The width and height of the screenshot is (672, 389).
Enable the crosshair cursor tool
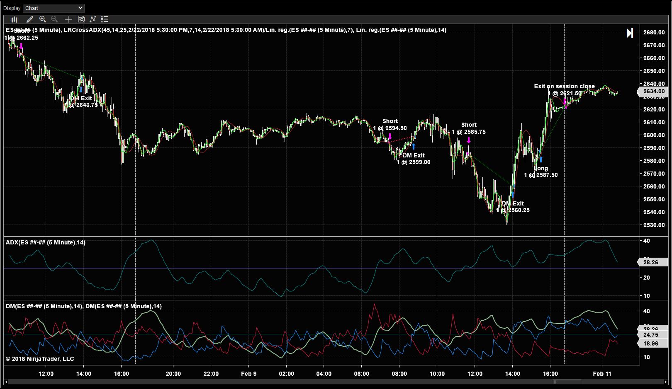[68, 19]
